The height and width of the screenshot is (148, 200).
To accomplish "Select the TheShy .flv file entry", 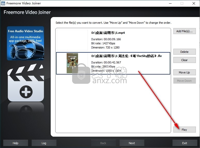I will pos(113,63).
